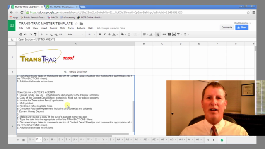Open the merge cells option
The height and width of the screenshot is (149, 265).
pos(135,34)
